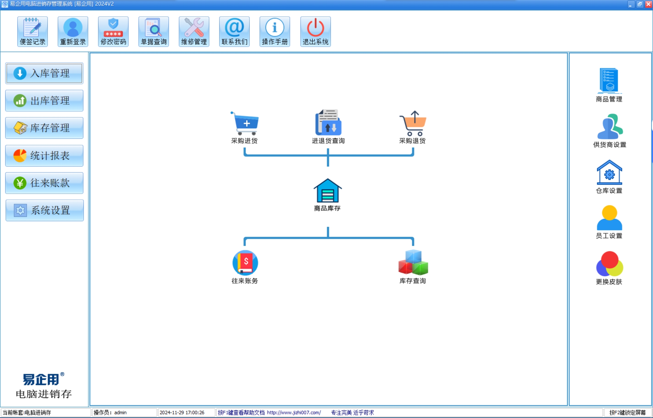Open the 进退货查询 document icon

click(328, 123)
